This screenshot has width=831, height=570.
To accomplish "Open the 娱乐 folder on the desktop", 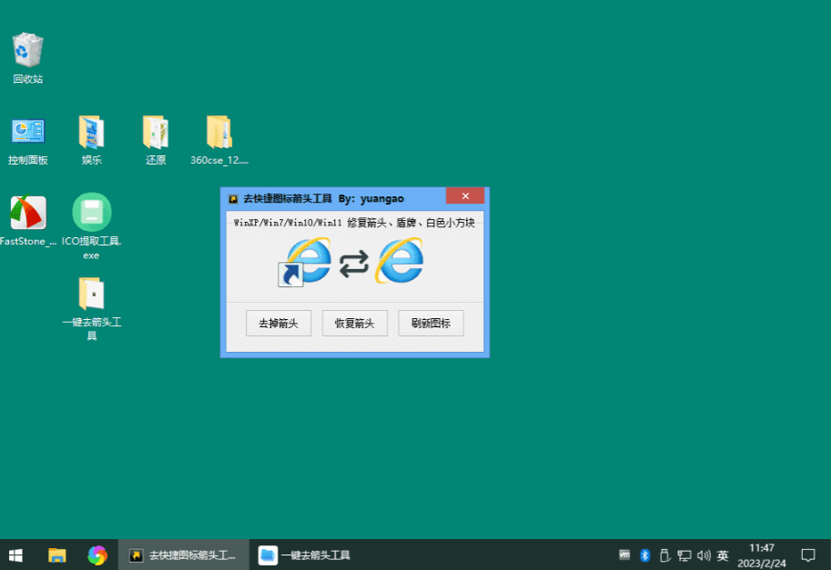I will point(91,132).
